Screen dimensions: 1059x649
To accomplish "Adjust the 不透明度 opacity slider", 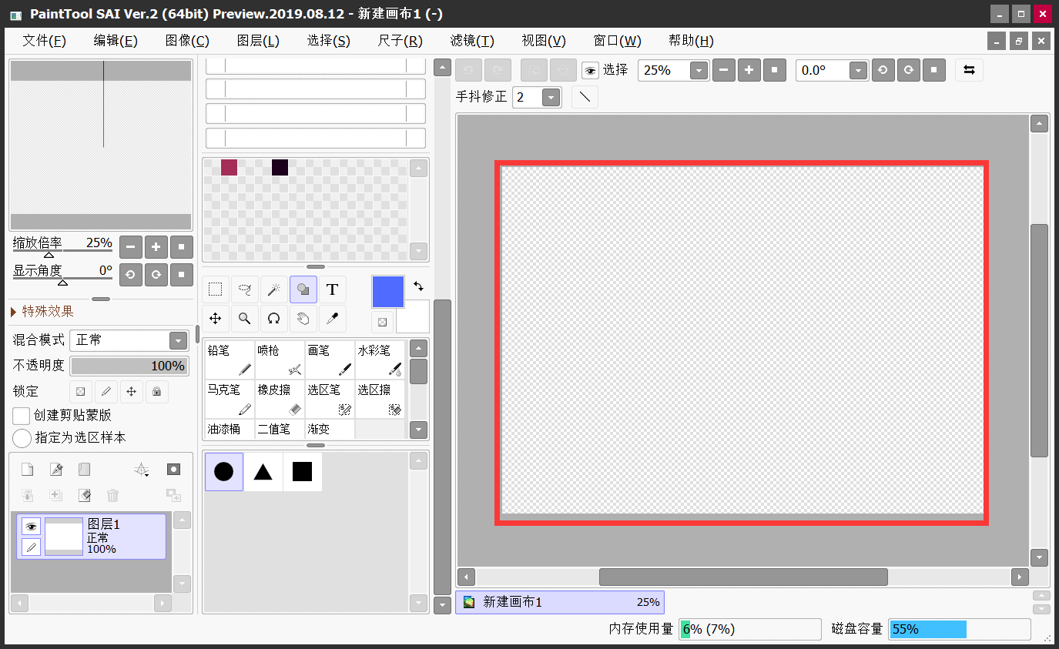I will (x=129, y=366).
